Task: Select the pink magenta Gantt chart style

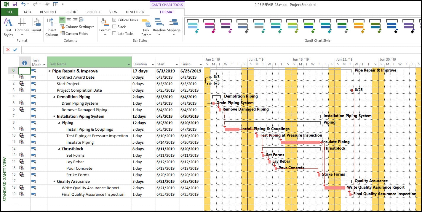Action: pyautogui.click(x=209, y=26)
